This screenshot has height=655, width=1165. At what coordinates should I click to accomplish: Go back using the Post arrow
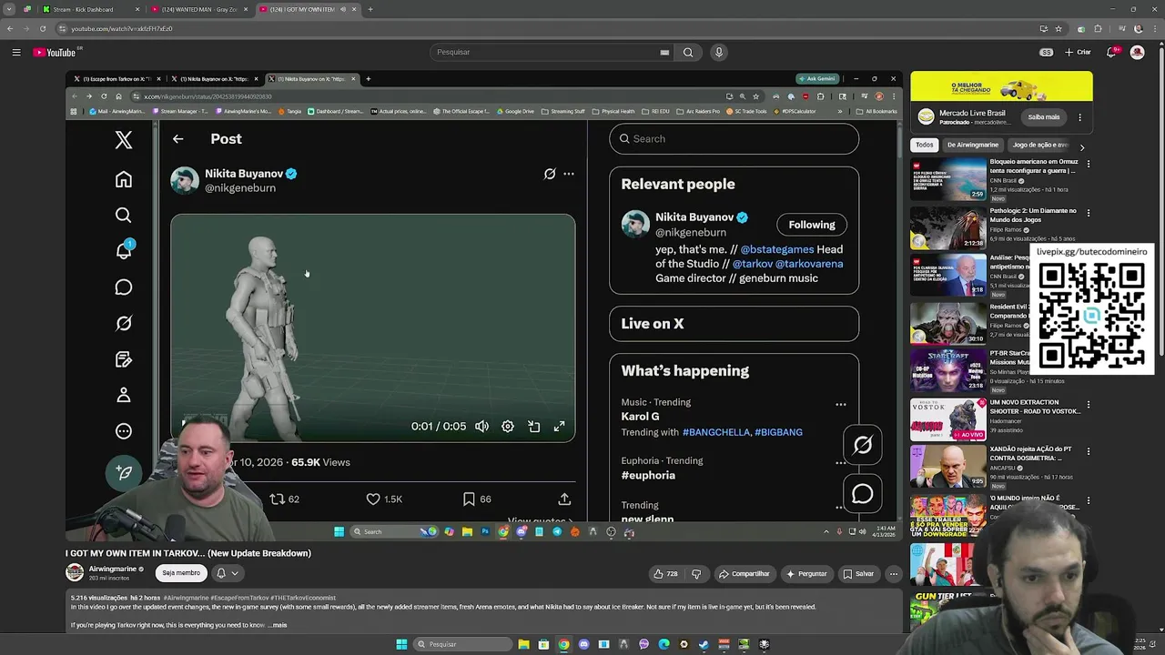(177, 139)
